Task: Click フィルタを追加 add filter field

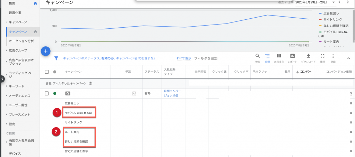Action: pos(206,58)
